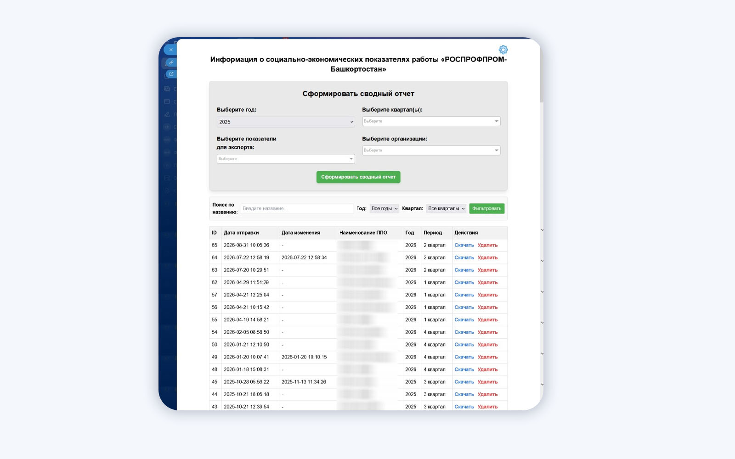Screen dimensions: 735x459
Task: Download report with ID 49
Action: tap(464, 357)
